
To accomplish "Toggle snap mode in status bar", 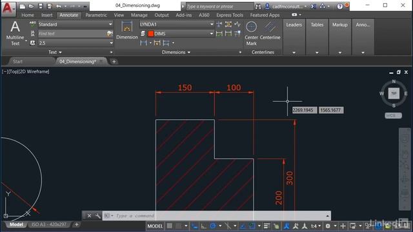I will pyautogui.click(x=179, y=226).
